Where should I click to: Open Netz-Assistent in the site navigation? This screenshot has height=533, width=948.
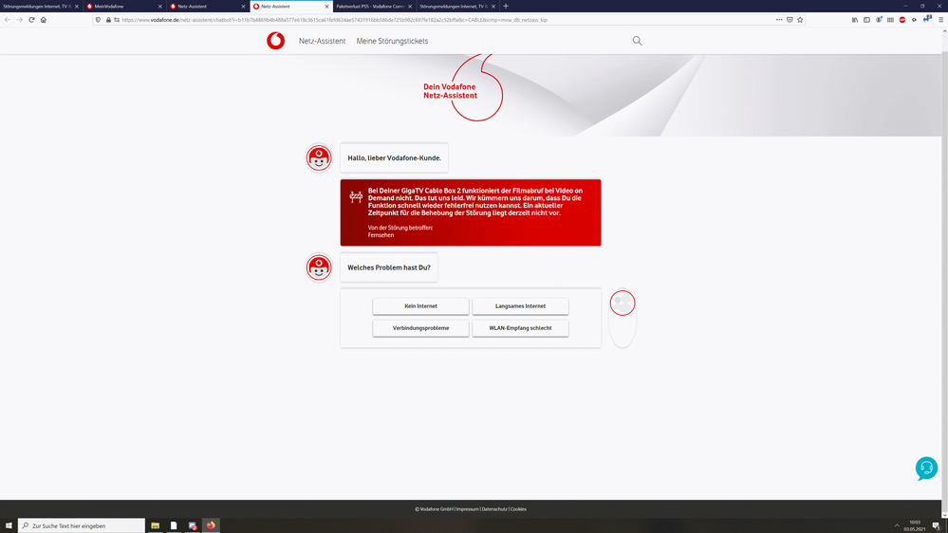tap(323, 41)
